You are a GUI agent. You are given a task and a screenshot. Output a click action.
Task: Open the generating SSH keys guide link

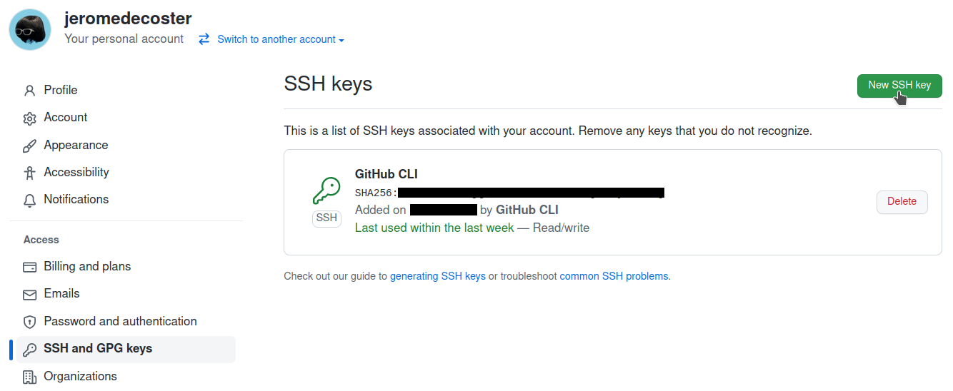point(437,276)
